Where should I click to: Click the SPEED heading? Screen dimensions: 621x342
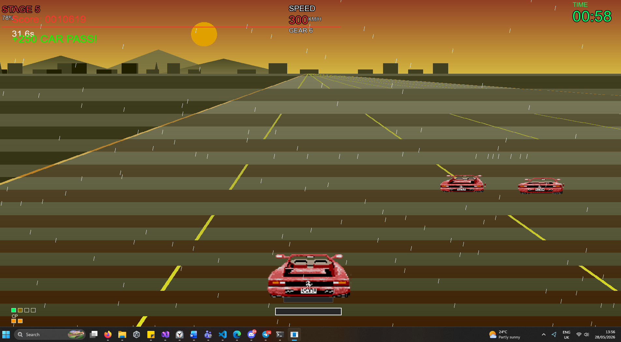tap(302, 8)
